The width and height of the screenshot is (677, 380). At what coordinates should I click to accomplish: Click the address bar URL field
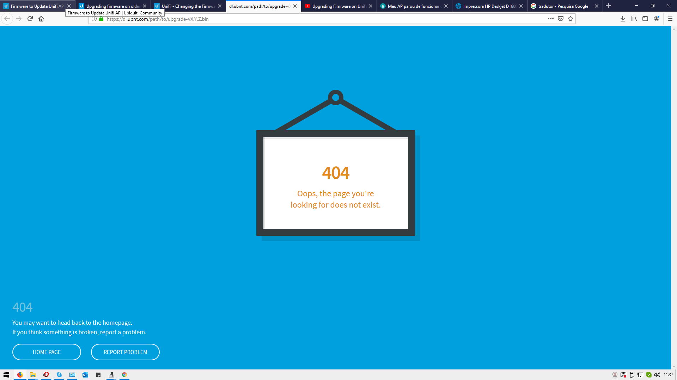click(317, 19)
